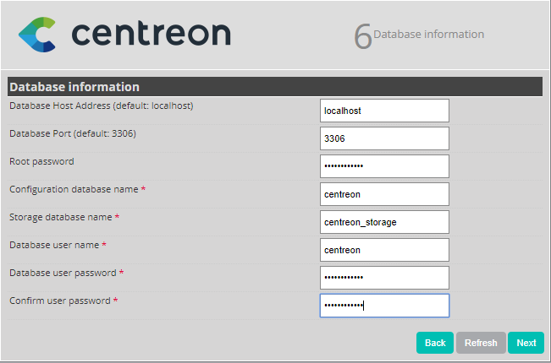Click the 'Database Host Address (default: localhost)' label

(x=102, y=106)
